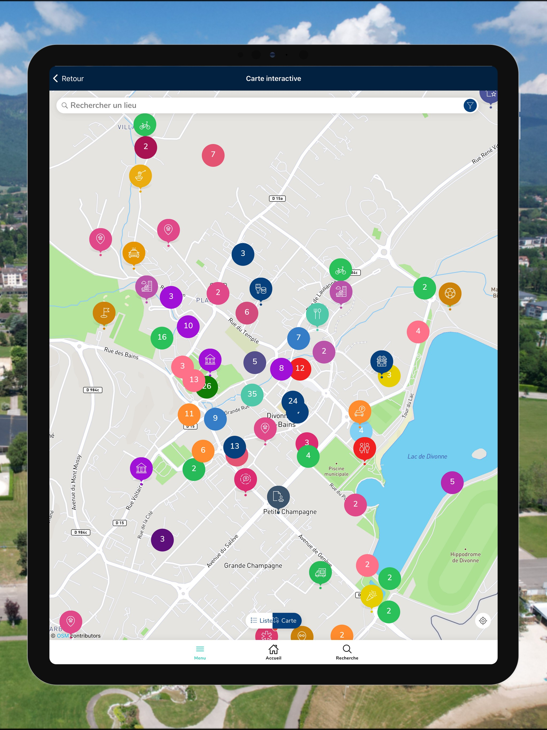Open the Menu tab
Image resolution: width=547 pixels, height=730 pixels.
pos(200,653)
